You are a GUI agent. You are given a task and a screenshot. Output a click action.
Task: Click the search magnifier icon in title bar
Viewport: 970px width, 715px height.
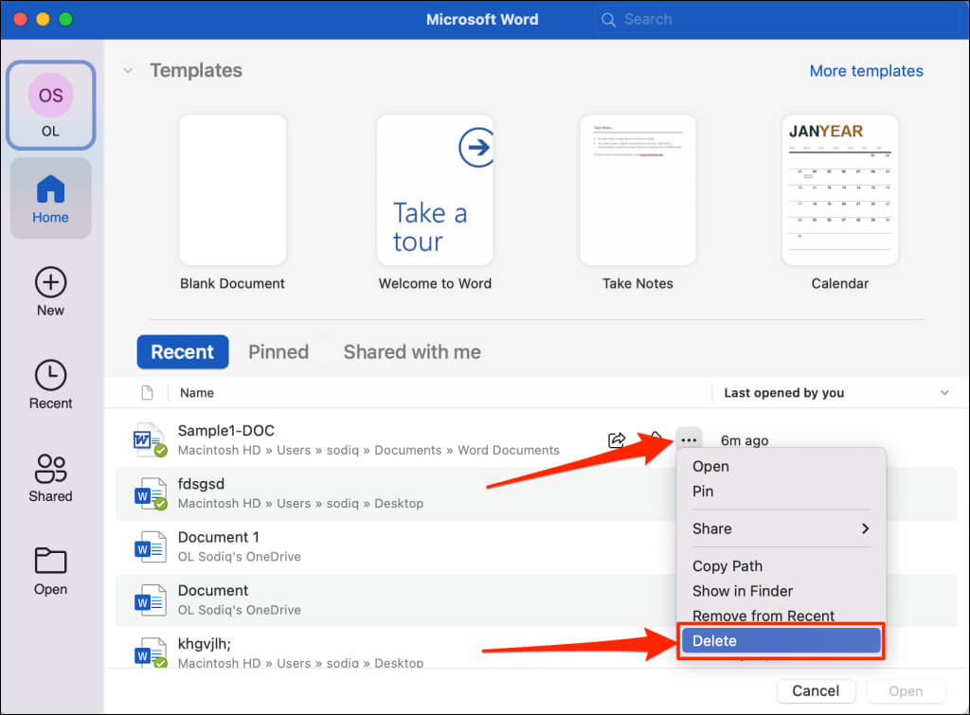(609, 20)
